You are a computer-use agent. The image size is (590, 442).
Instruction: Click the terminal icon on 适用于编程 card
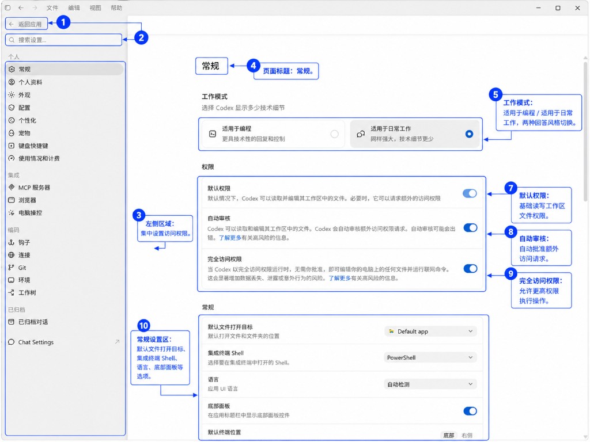click(x=213, y=134)
